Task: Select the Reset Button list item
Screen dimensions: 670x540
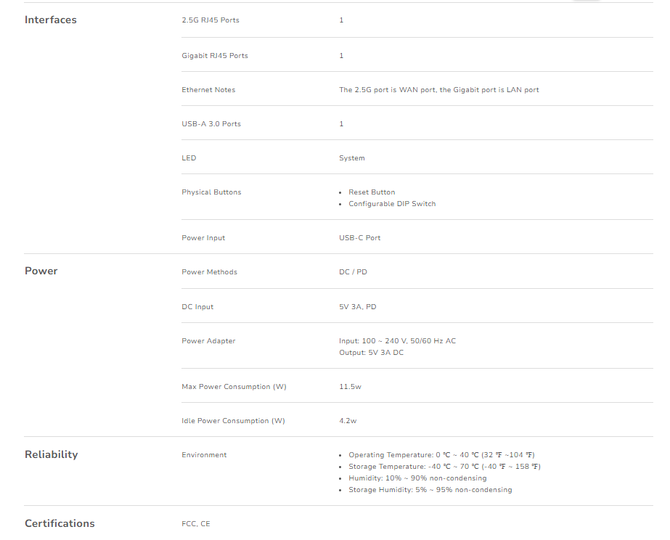Action: (x=372, y=192)
